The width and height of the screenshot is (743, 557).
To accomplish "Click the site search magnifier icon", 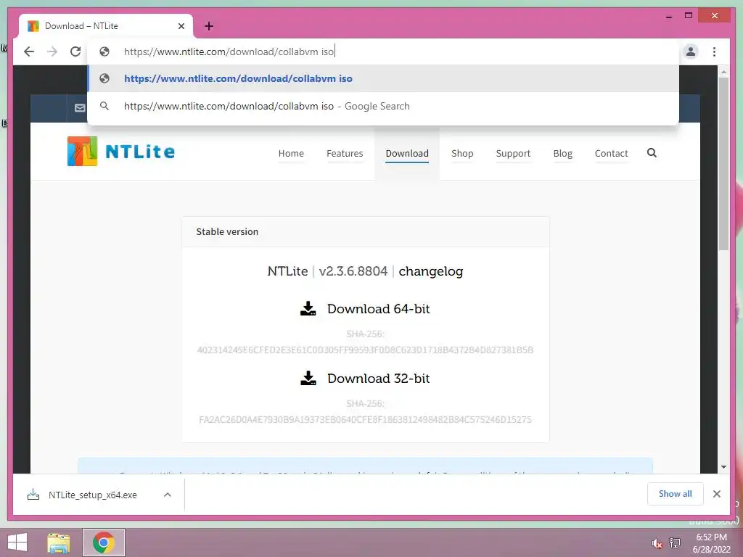I will tap(652, 152).
